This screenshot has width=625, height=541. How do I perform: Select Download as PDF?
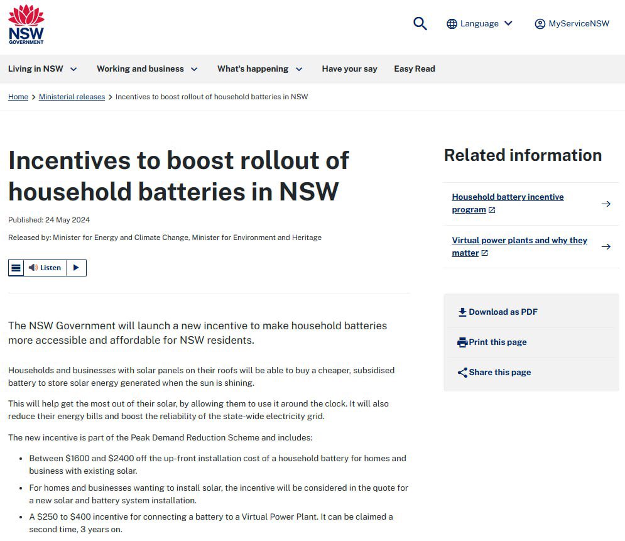[x=503, y=312]
